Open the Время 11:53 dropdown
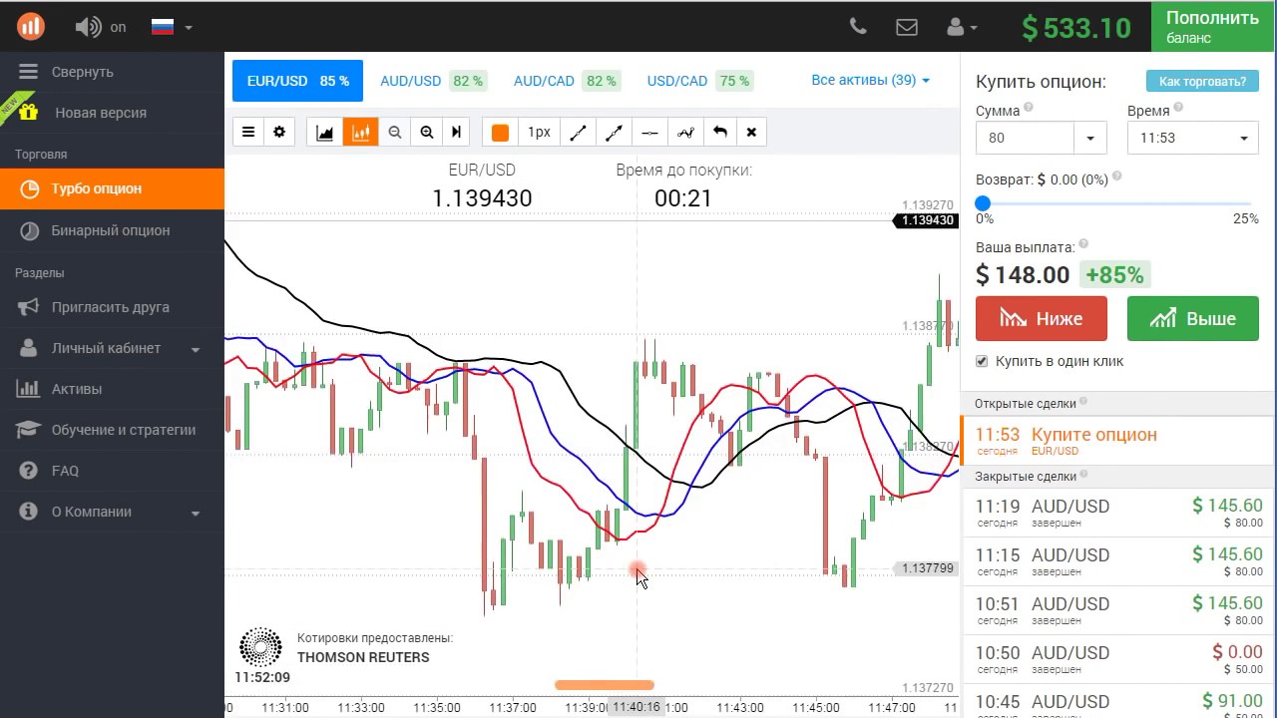The height and width of the screenshot is (718, 1277). click(x=1192, y=138)
